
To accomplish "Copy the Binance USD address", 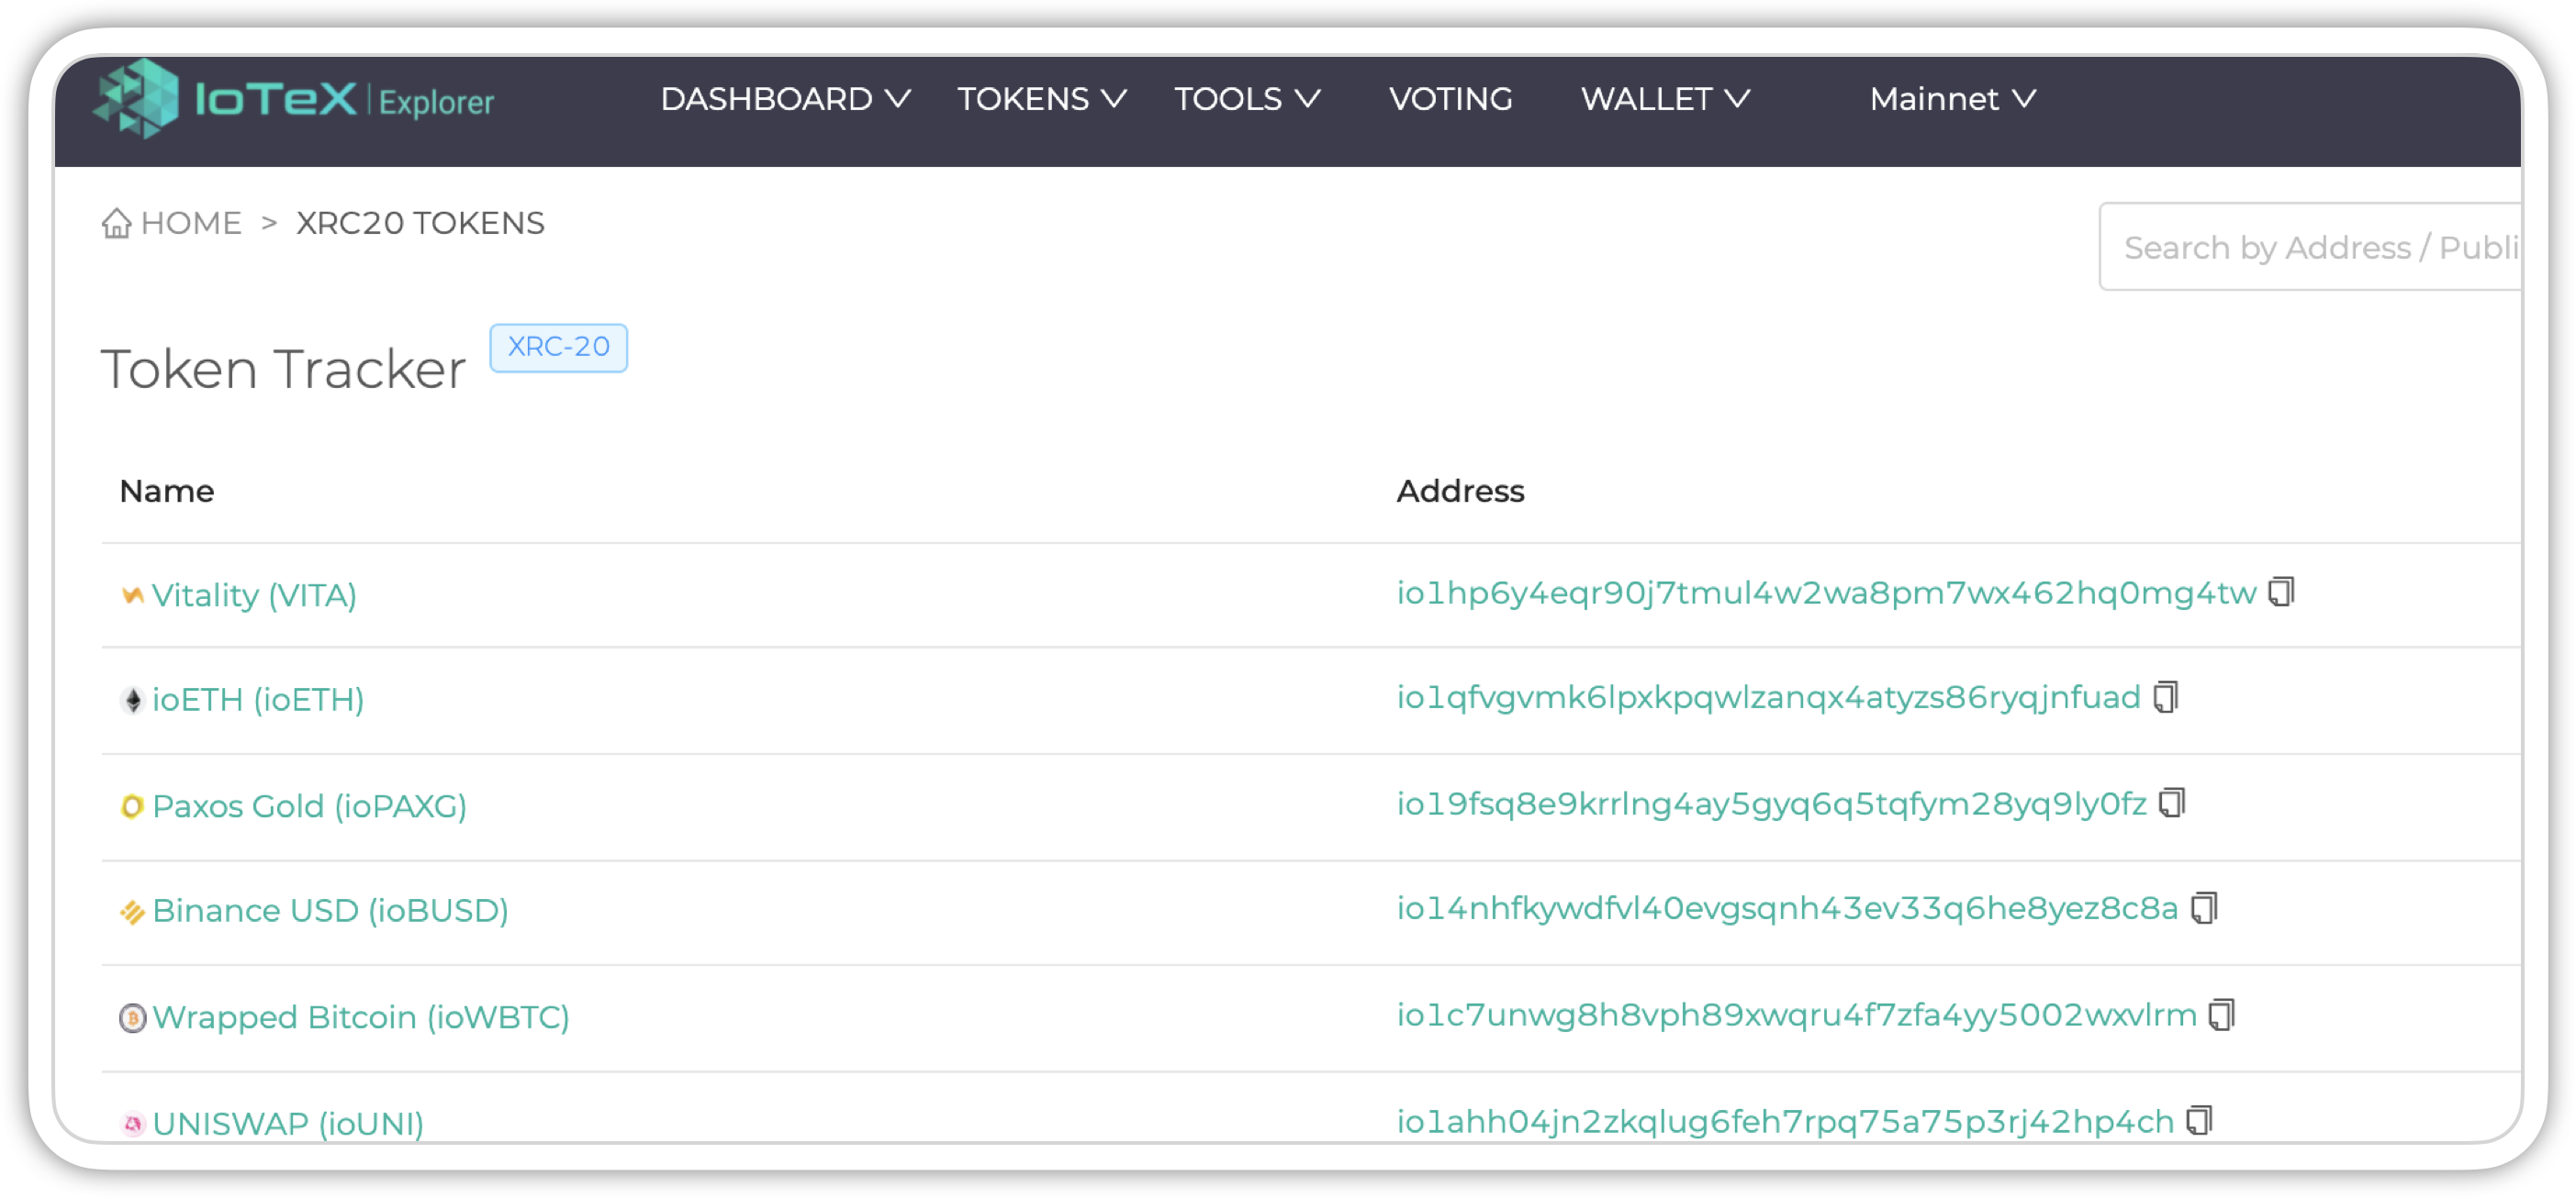I will click(x=2204, y=908).
